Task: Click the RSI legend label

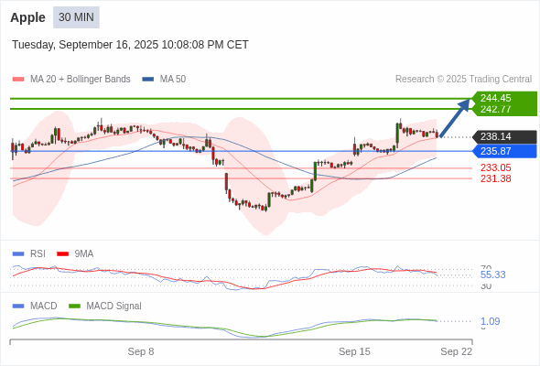Action: (38, 253)
